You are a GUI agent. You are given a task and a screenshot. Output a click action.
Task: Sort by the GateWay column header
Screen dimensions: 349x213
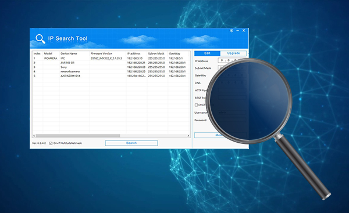pos(174,53)
